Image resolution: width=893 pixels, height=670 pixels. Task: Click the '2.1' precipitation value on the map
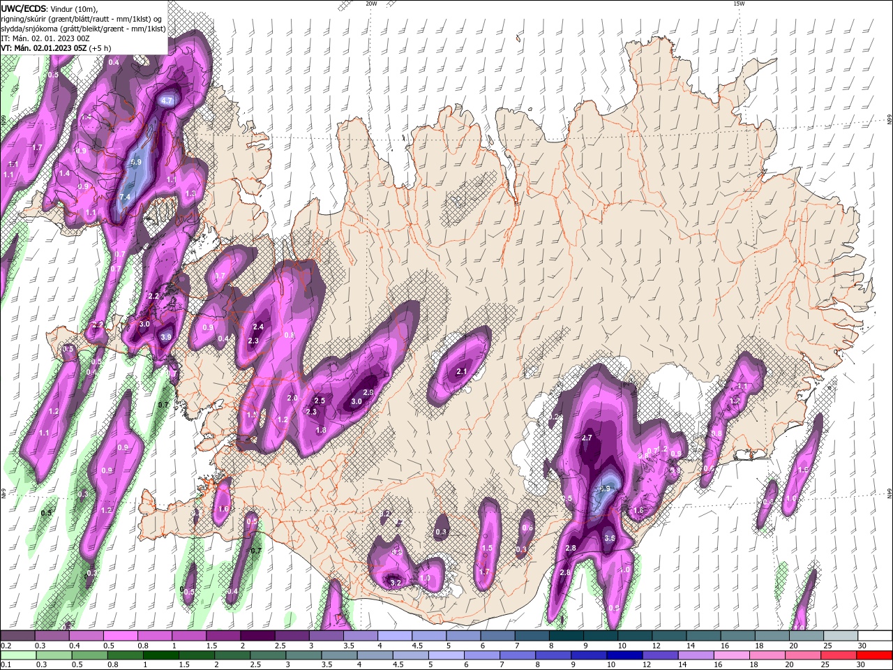click(x=461, y=372)
